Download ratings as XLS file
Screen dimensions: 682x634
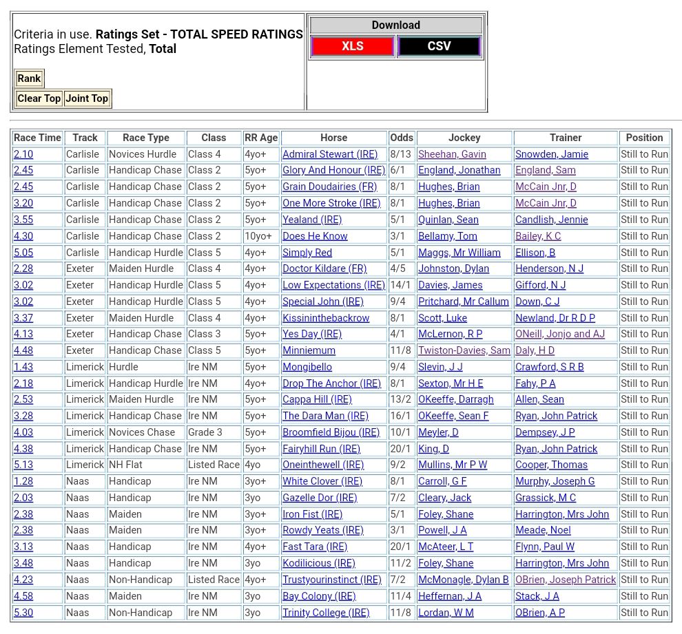352,46
